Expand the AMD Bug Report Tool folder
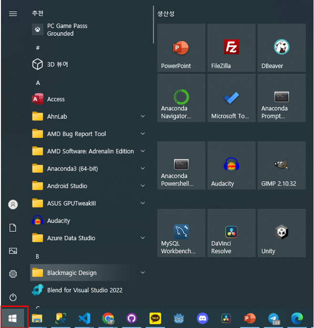The width and height of the screenshot is (314, 328). 89,134
